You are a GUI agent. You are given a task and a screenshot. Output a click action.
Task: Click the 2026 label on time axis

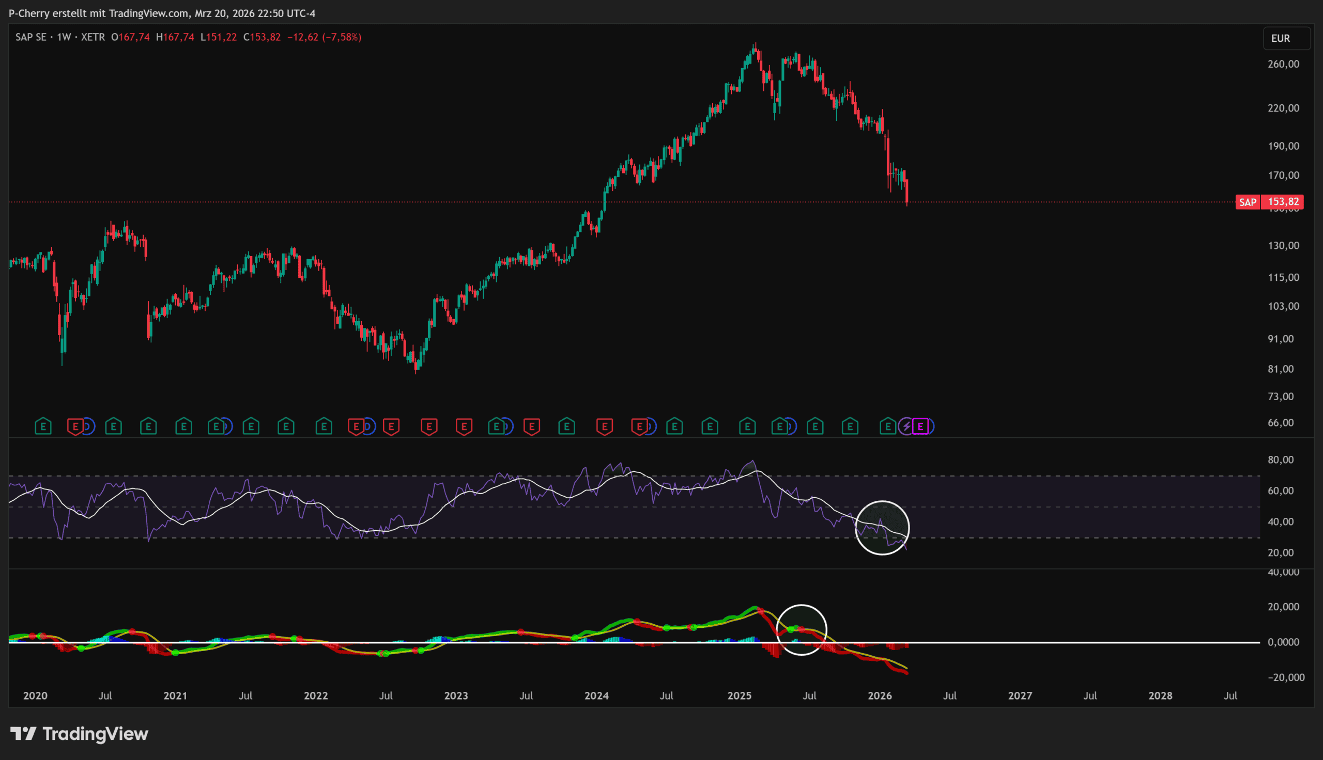point(880,695)
